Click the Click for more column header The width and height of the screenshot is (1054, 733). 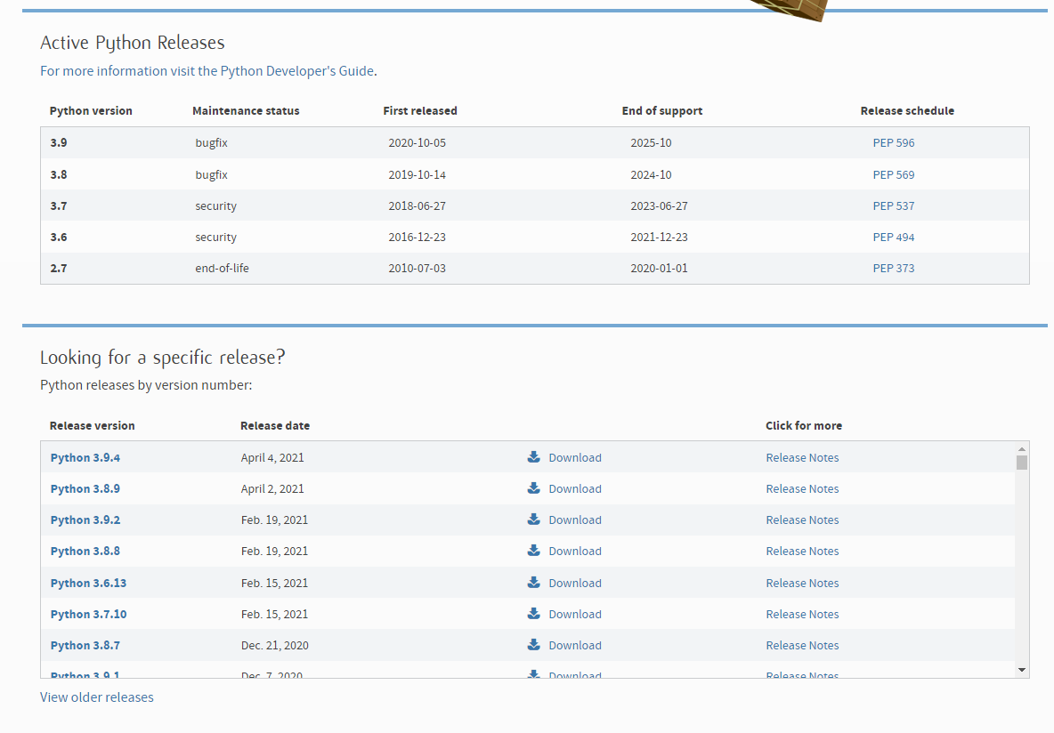click(804, 426)
